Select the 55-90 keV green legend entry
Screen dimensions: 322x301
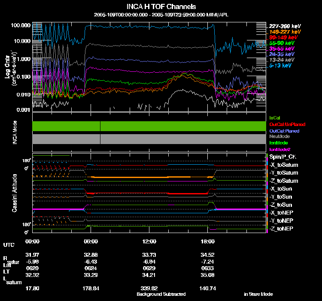[282, 43]
